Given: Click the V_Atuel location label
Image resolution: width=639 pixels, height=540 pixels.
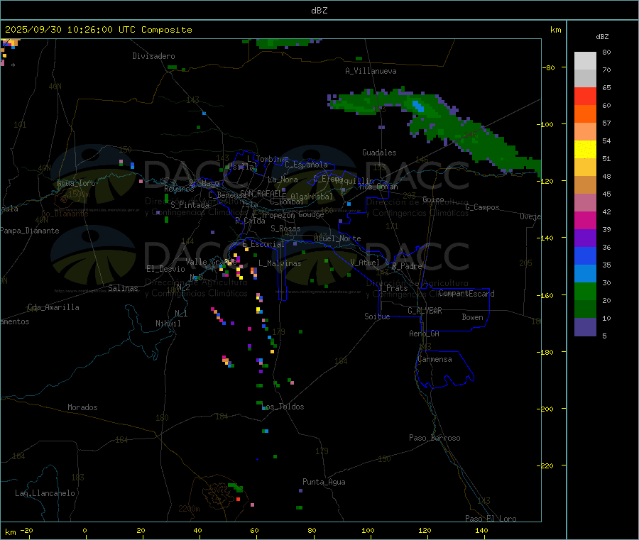Looking at the screenshot, I should pos(365,263).
